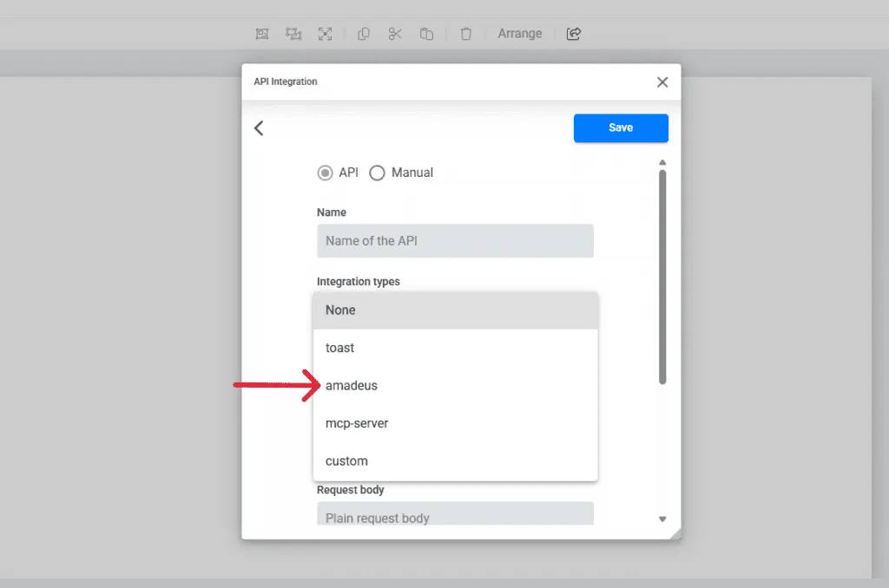Click the dialog's vertical scrollbar thumb

662,276
